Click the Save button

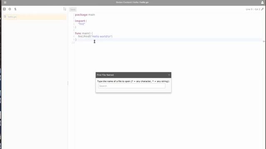tap(73, 10)
